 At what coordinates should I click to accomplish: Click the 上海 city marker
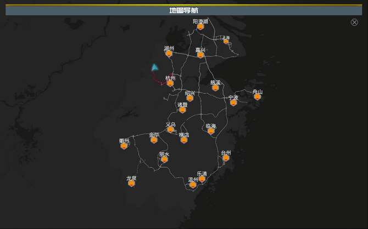[226, 41]
